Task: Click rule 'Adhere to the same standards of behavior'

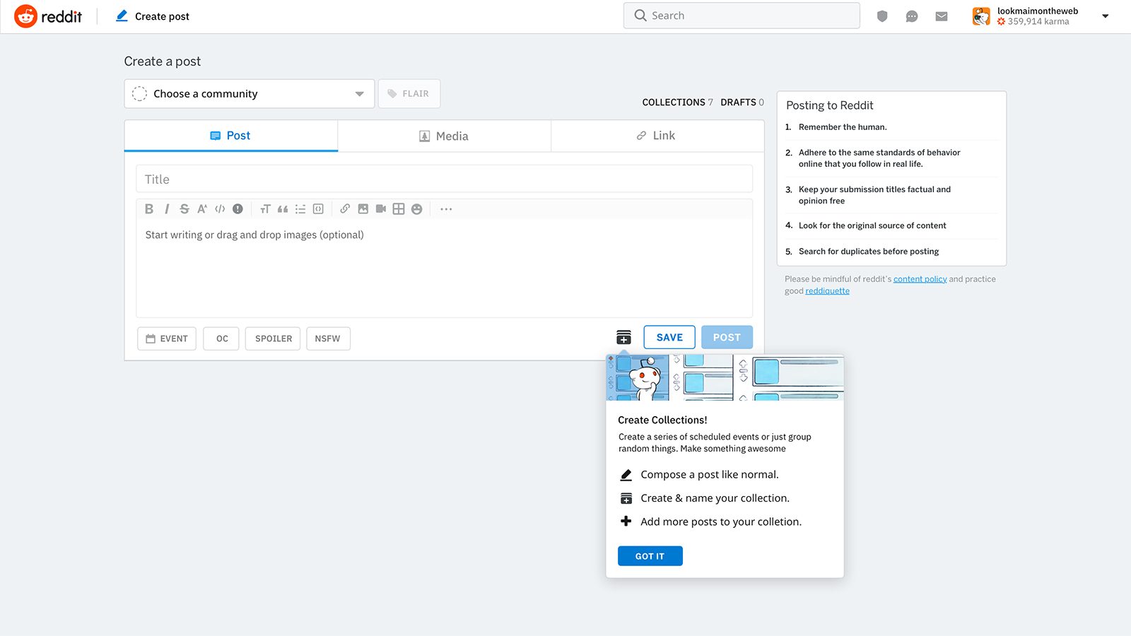Action: (879, 158)
